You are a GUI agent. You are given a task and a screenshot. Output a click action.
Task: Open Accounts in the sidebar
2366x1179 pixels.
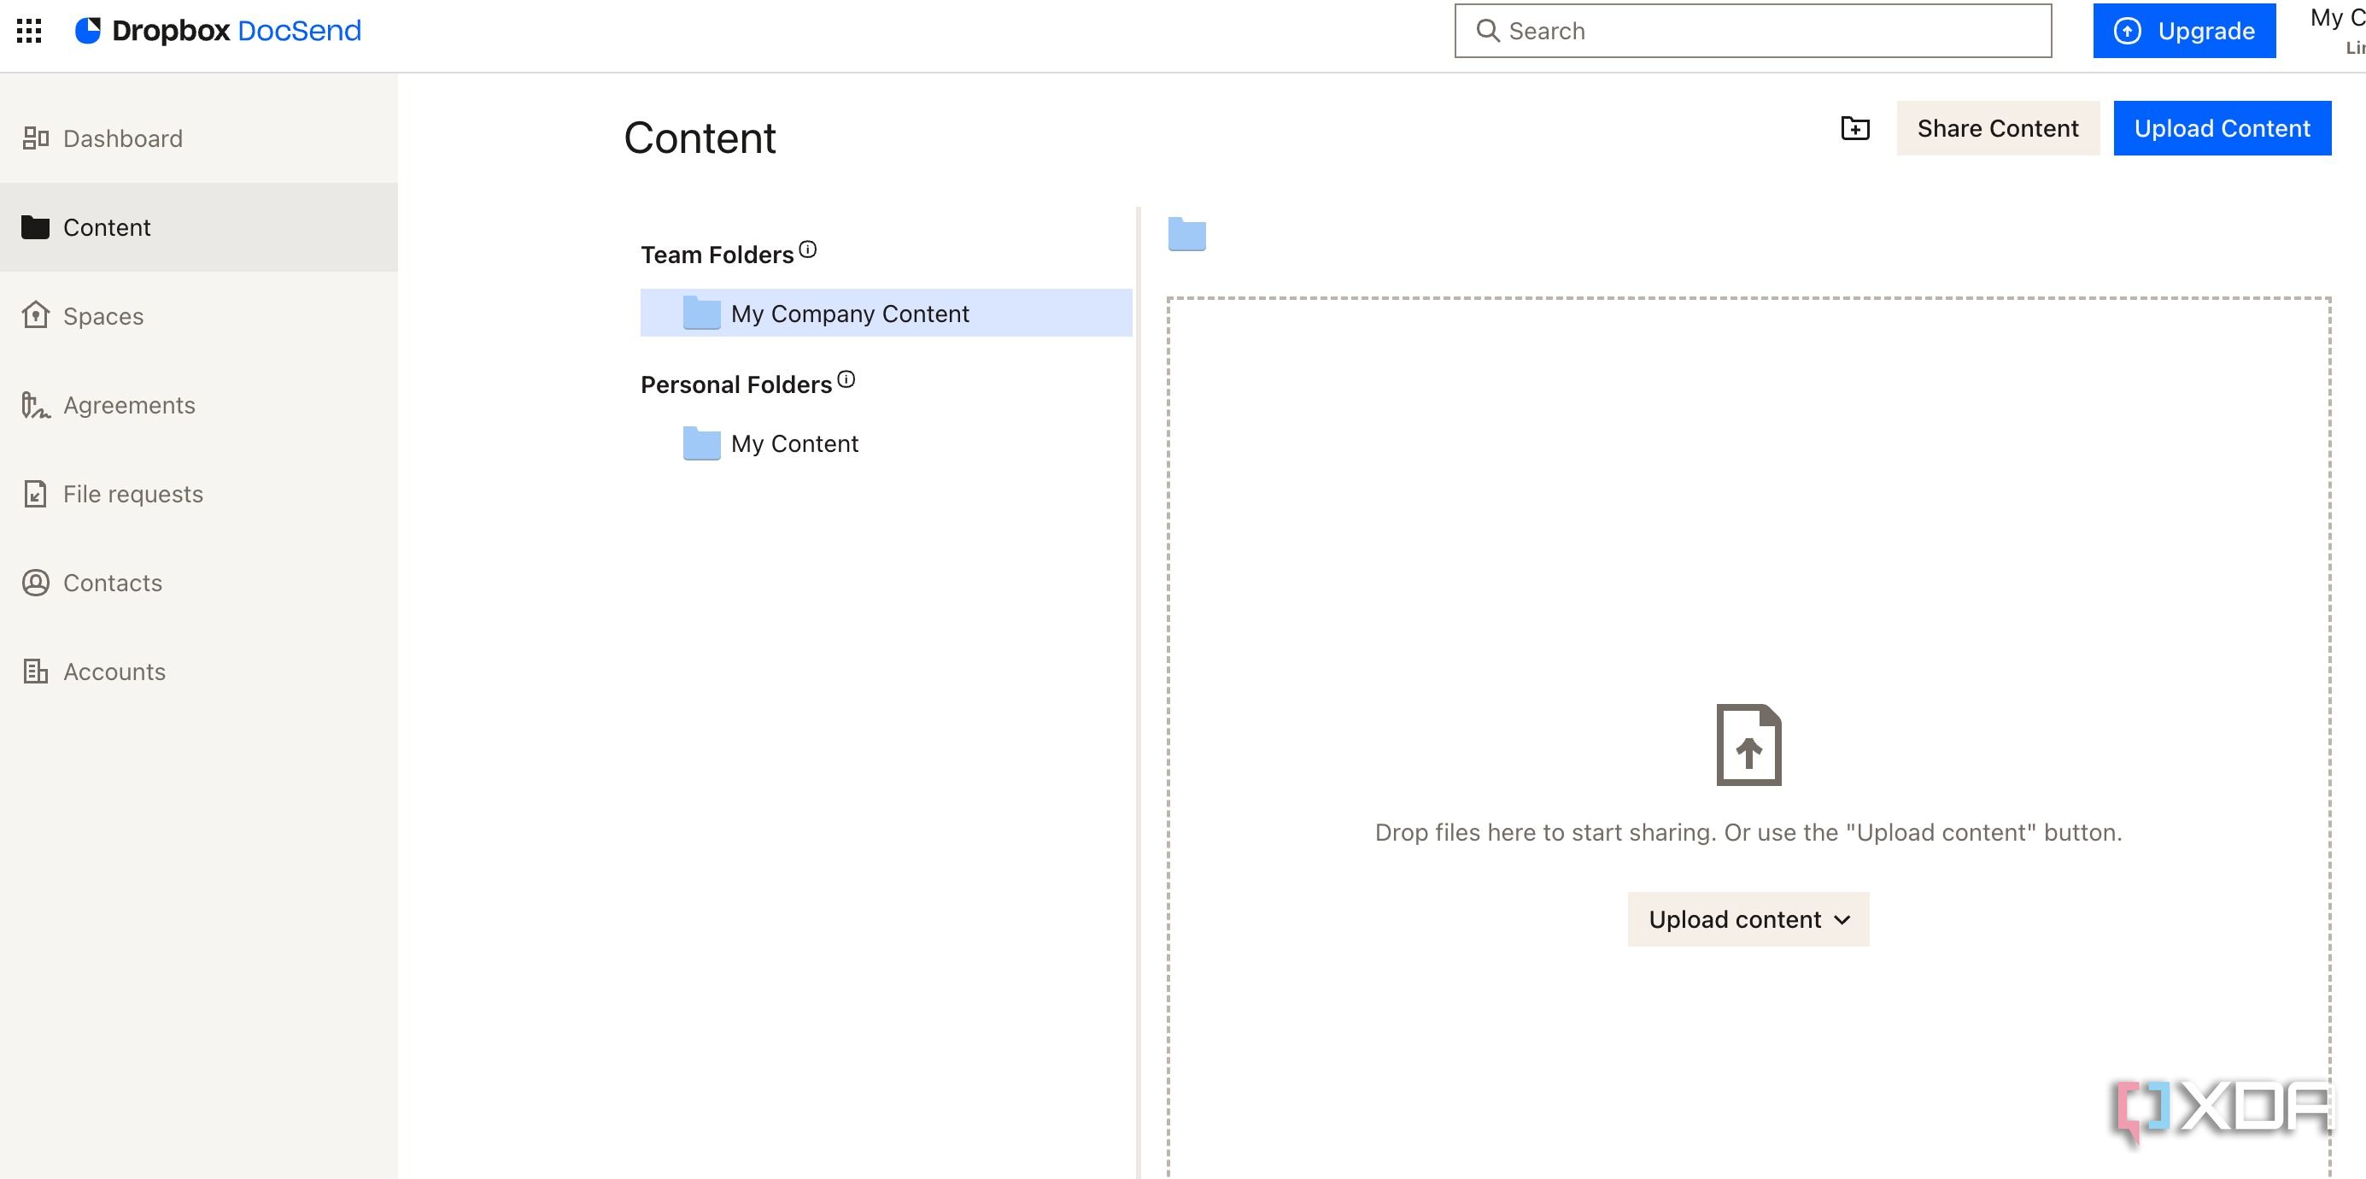tap(198, 672)
